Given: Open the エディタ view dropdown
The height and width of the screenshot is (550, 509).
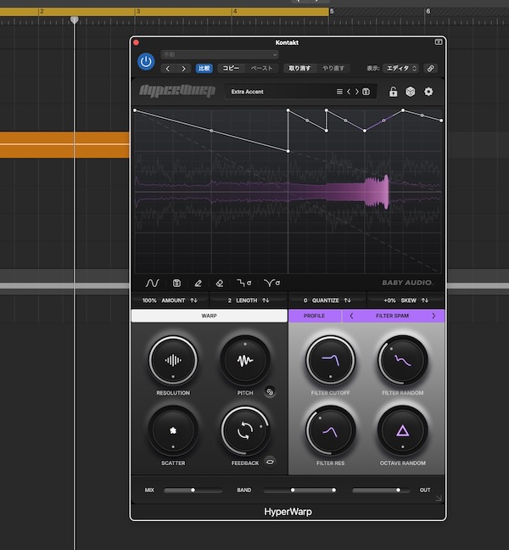Looking at the screenshot, I should pyautogui.click(x=401, y=69).
